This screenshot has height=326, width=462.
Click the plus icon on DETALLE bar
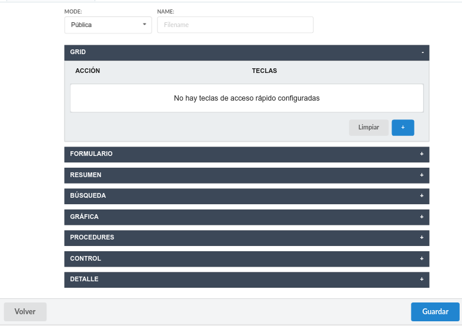(x=421, y=280)
